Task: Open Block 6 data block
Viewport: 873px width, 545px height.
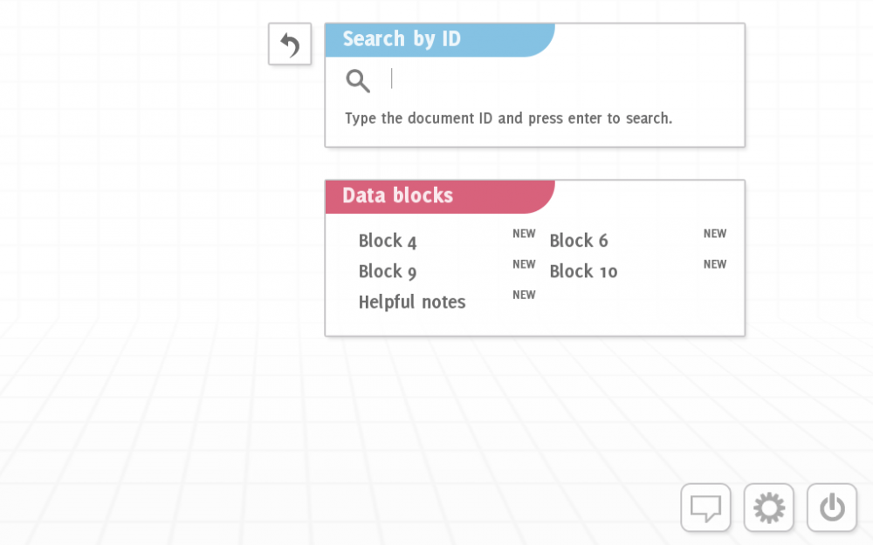Action: click(579, 242)
